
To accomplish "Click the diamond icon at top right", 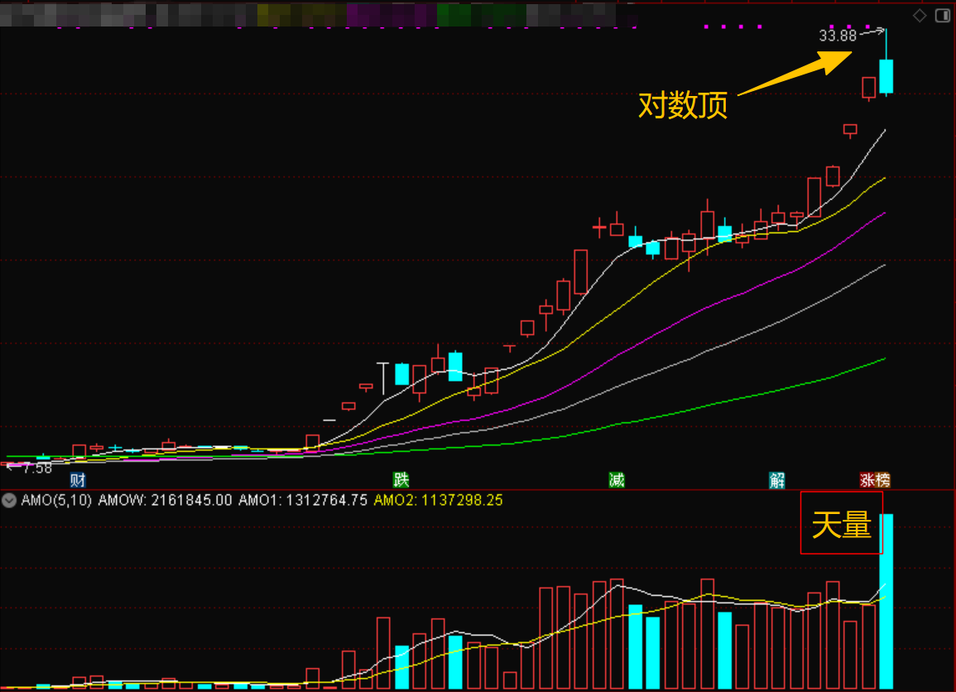I will 920,16.
